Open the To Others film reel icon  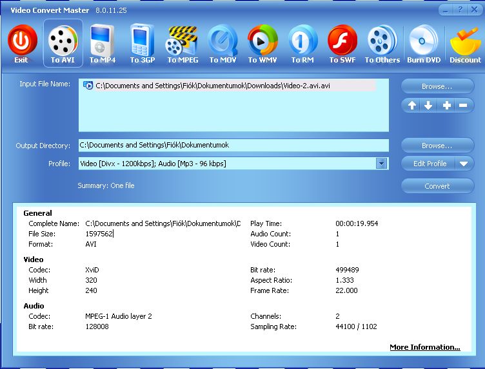click(x=382, y=41)
